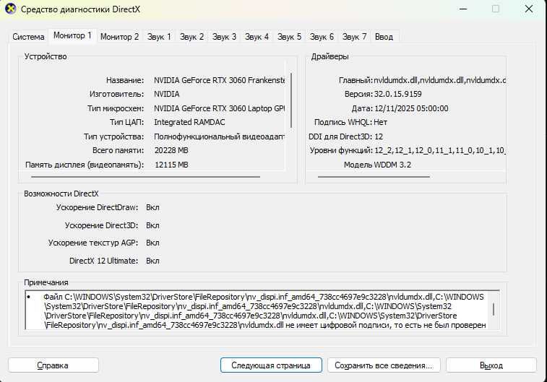Click the Следующая страница button
Screen dimensions: 547x382
271,365
